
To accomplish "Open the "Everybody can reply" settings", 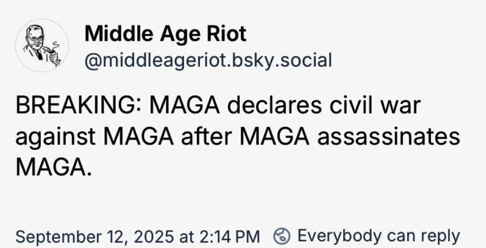I will (378, 236).
